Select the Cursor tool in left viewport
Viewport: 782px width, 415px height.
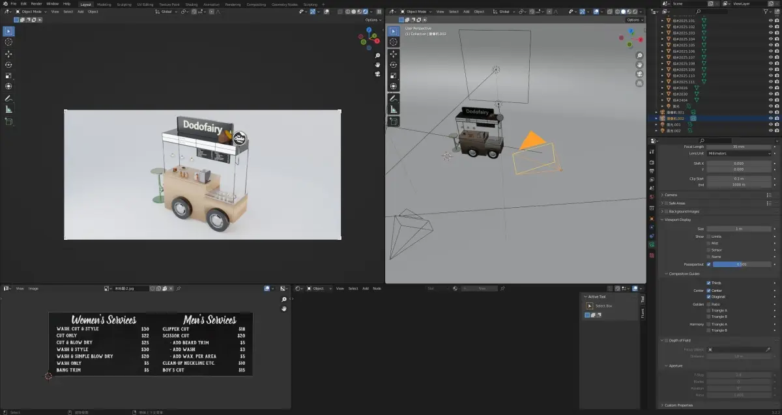click(x=8, y=42)
